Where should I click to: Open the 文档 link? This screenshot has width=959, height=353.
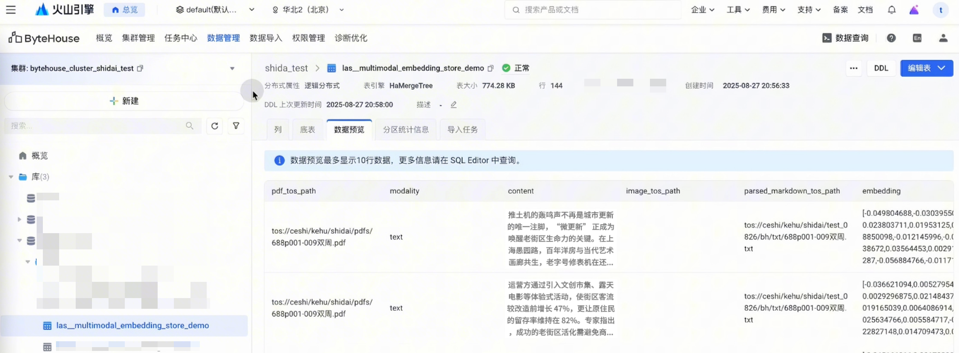(865, 10)
